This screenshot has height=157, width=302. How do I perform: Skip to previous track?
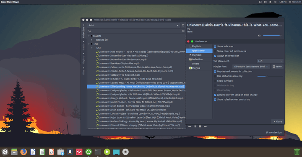coord(190,126)
